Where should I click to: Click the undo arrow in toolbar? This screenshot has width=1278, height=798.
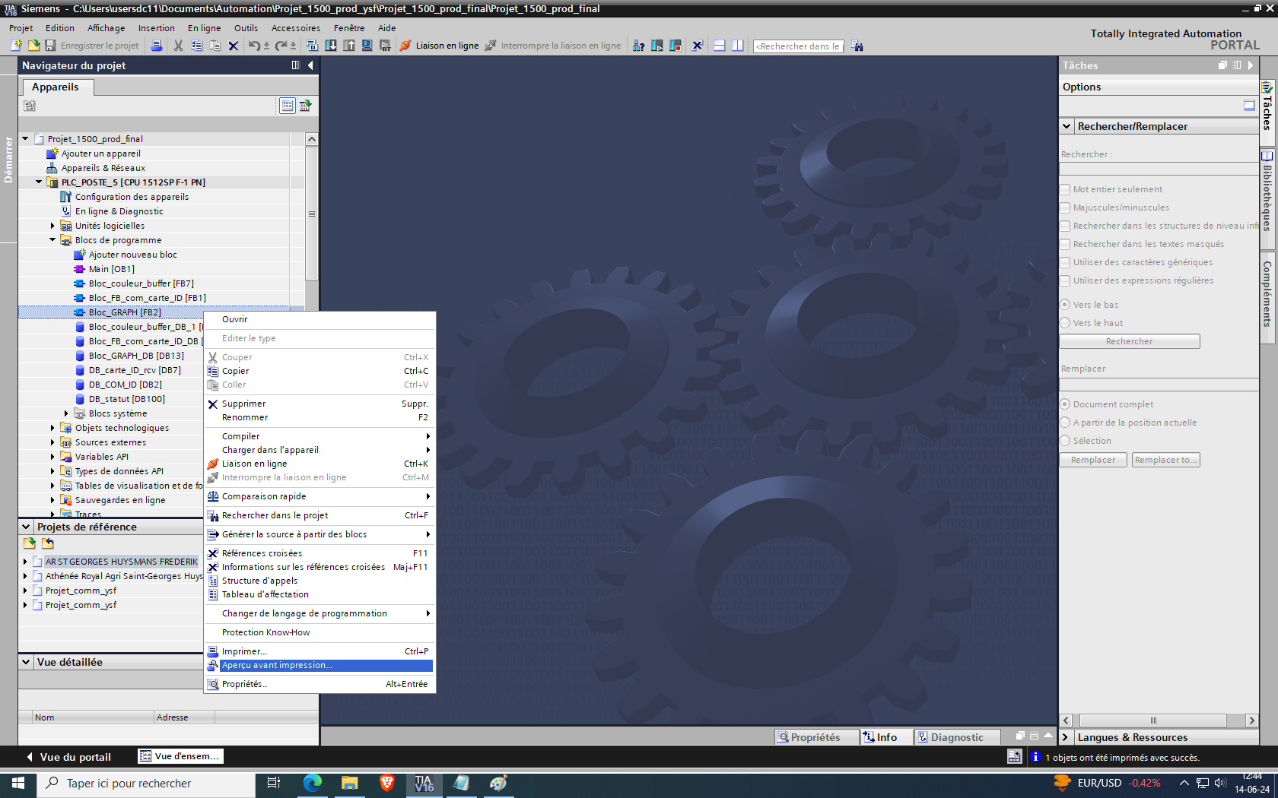pyautogui.click(x=254, y=46)
